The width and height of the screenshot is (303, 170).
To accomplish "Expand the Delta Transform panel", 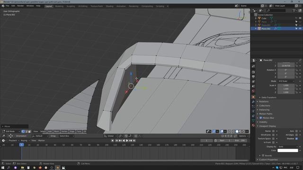I will (x=268, y=98).
